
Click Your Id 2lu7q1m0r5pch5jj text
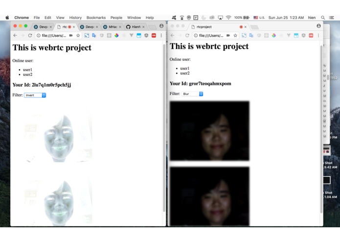(x=42, y=85)
